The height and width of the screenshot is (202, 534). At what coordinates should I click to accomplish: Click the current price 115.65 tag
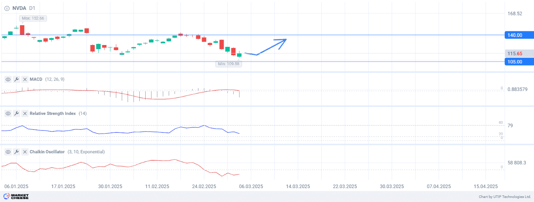[x=519, y=53]
